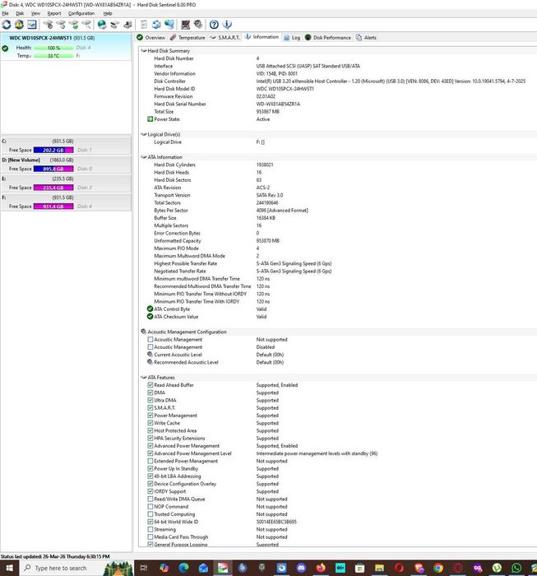Click the Health 100 % bar
The image size is (537, 576).
(x=53, y=48)
